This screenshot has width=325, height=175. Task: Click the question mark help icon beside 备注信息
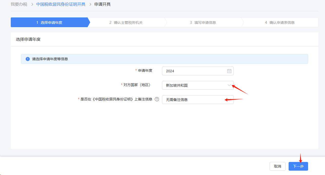(157, 100)
